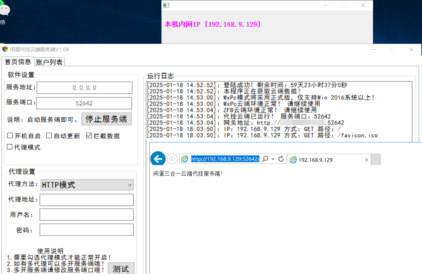Click the 测试 button

point(121,269)
